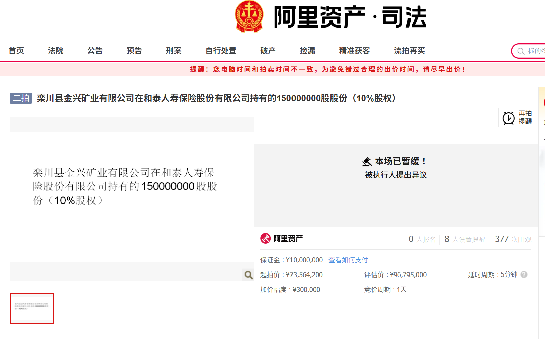Image resolution: width=545 pixels, height=339 pixels.
Task: Select the 捡漏 navigation item
Action: 308,51
